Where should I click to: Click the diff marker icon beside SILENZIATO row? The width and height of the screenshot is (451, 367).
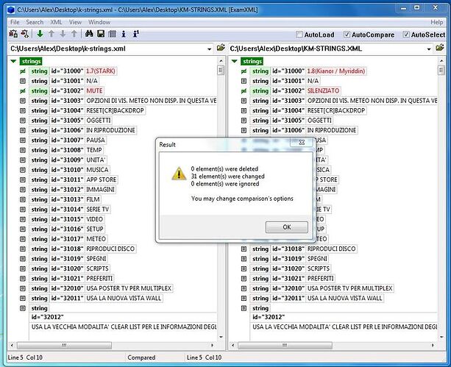coord(244,91)
